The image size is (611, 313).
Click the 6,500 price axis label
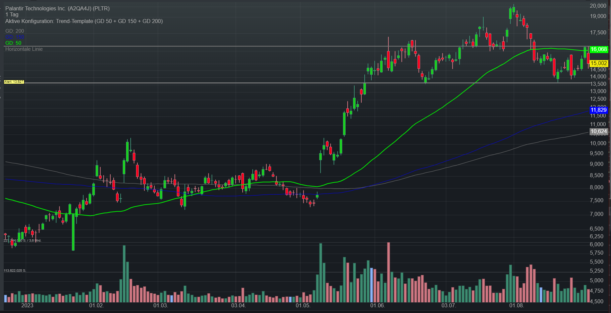click(x=597, y=229)
